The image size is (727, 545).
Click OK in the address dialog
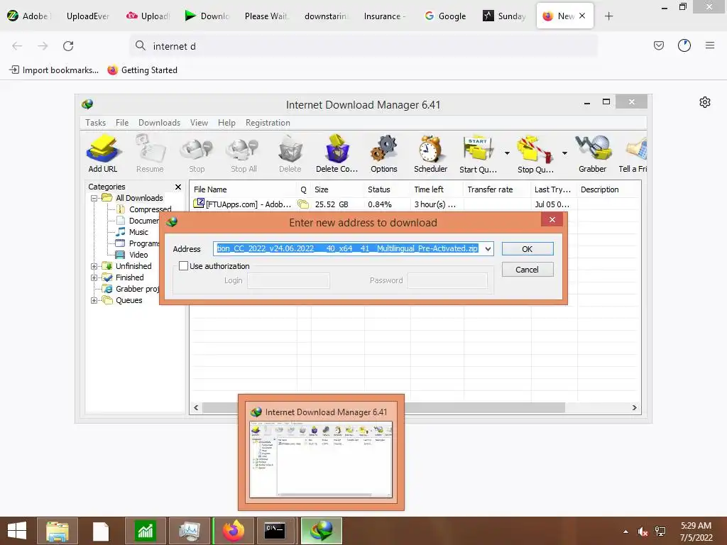[x=528, y=249]
